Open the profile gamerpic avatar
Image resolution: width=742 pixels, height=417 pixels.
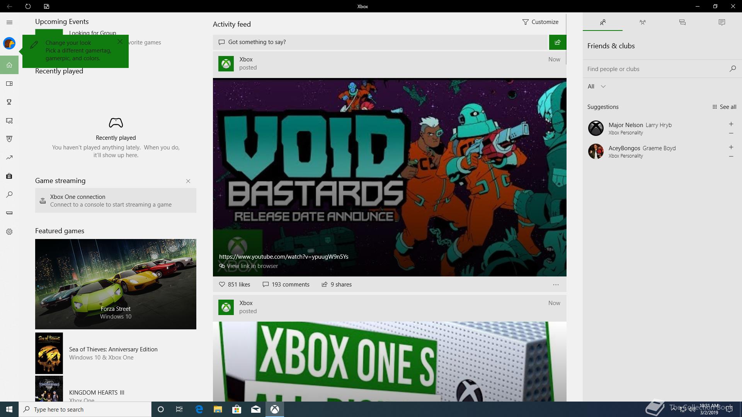coord(9,43)
